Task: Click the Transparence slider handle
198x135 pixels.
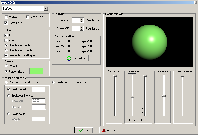Action: pos(182,76)
